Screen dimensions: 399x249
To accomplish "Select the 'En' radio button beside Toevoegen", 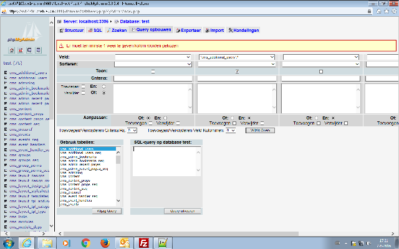I will click(103, 87).
